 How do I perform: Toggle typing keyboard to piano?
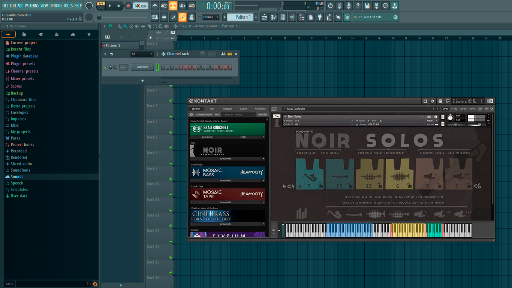pos(155,17)
